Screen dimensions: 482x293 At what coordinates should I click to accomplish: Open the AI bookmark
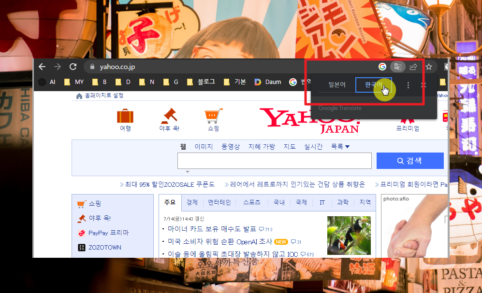click(47, 82)
